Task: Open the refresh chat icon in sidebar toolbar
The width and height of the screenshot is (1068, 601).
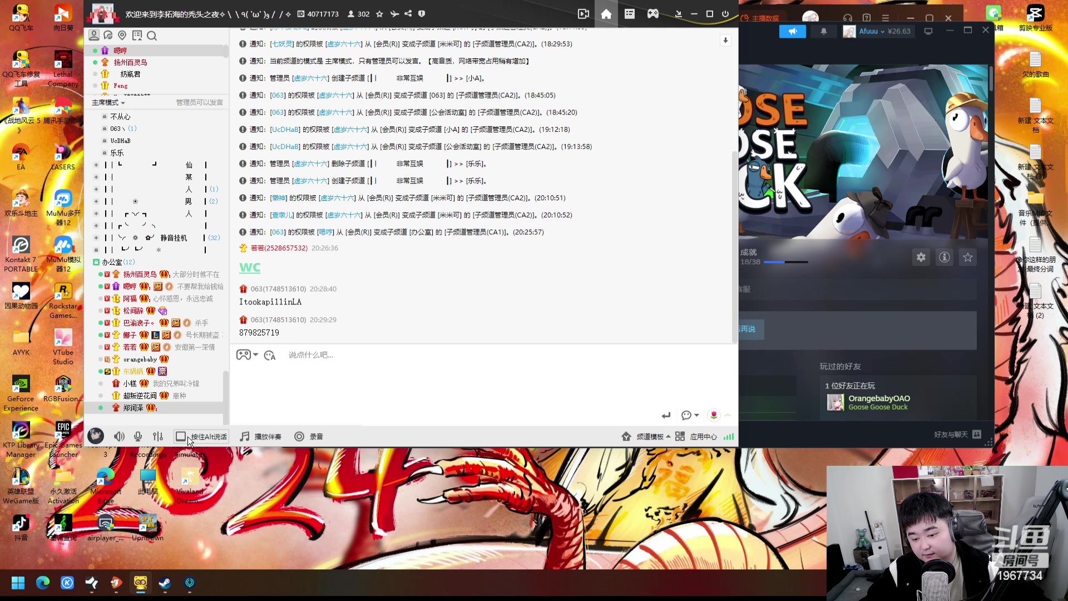Action: [108, 36]
